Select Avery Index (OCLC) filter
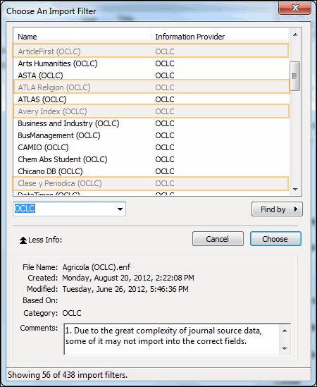 (x=151, y=111)
